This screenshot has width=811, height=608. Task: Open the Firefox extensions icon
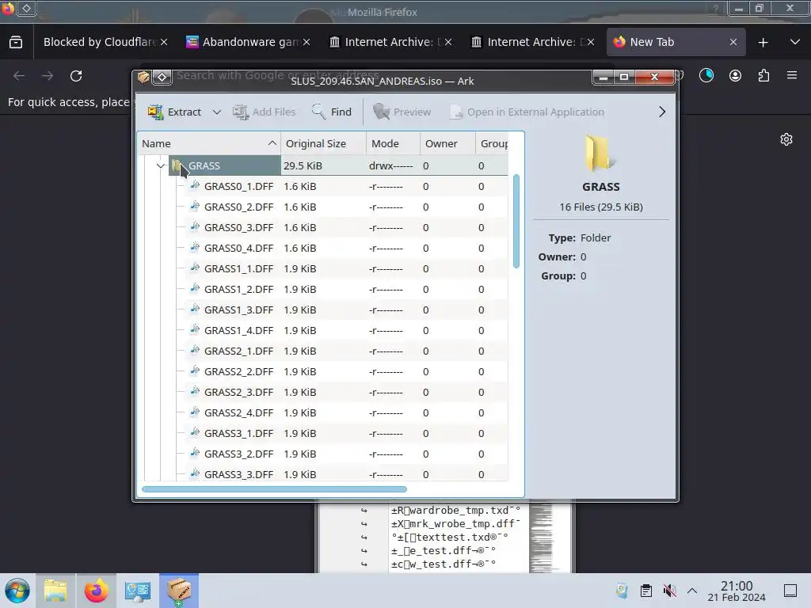pos(763,76)
